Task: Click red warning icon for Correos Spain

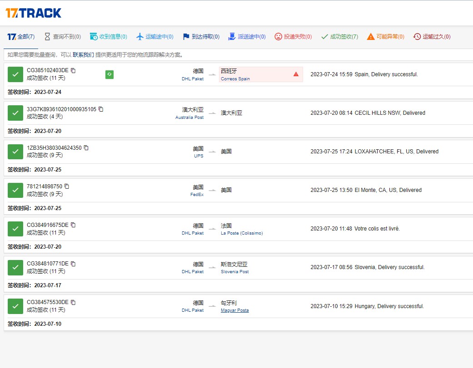Action: [x=296, y=74]
